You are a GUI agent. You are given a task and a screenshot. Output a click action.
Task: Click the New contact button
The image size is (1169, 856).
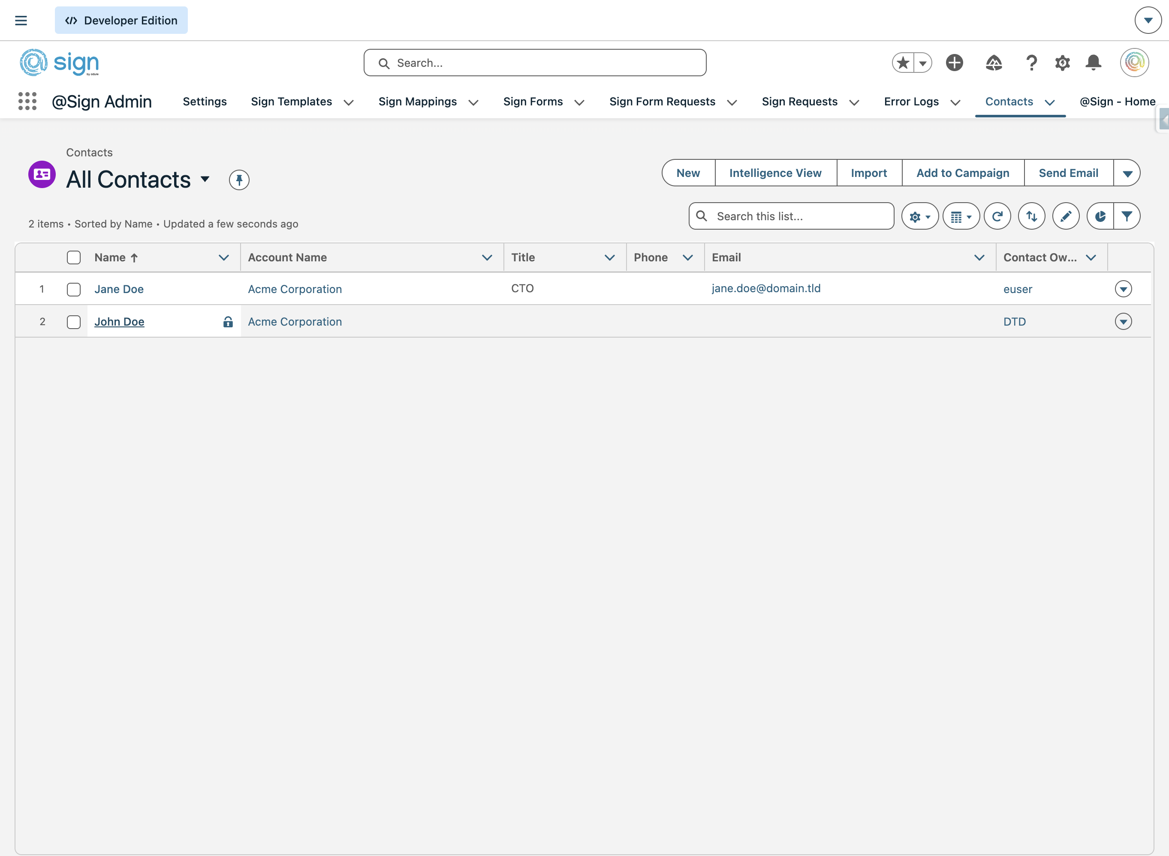(x=688, y=173)
